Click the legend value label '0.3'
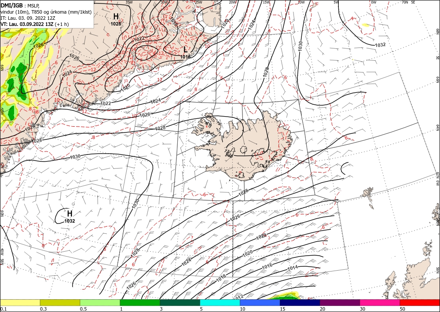 coord(43,309)
